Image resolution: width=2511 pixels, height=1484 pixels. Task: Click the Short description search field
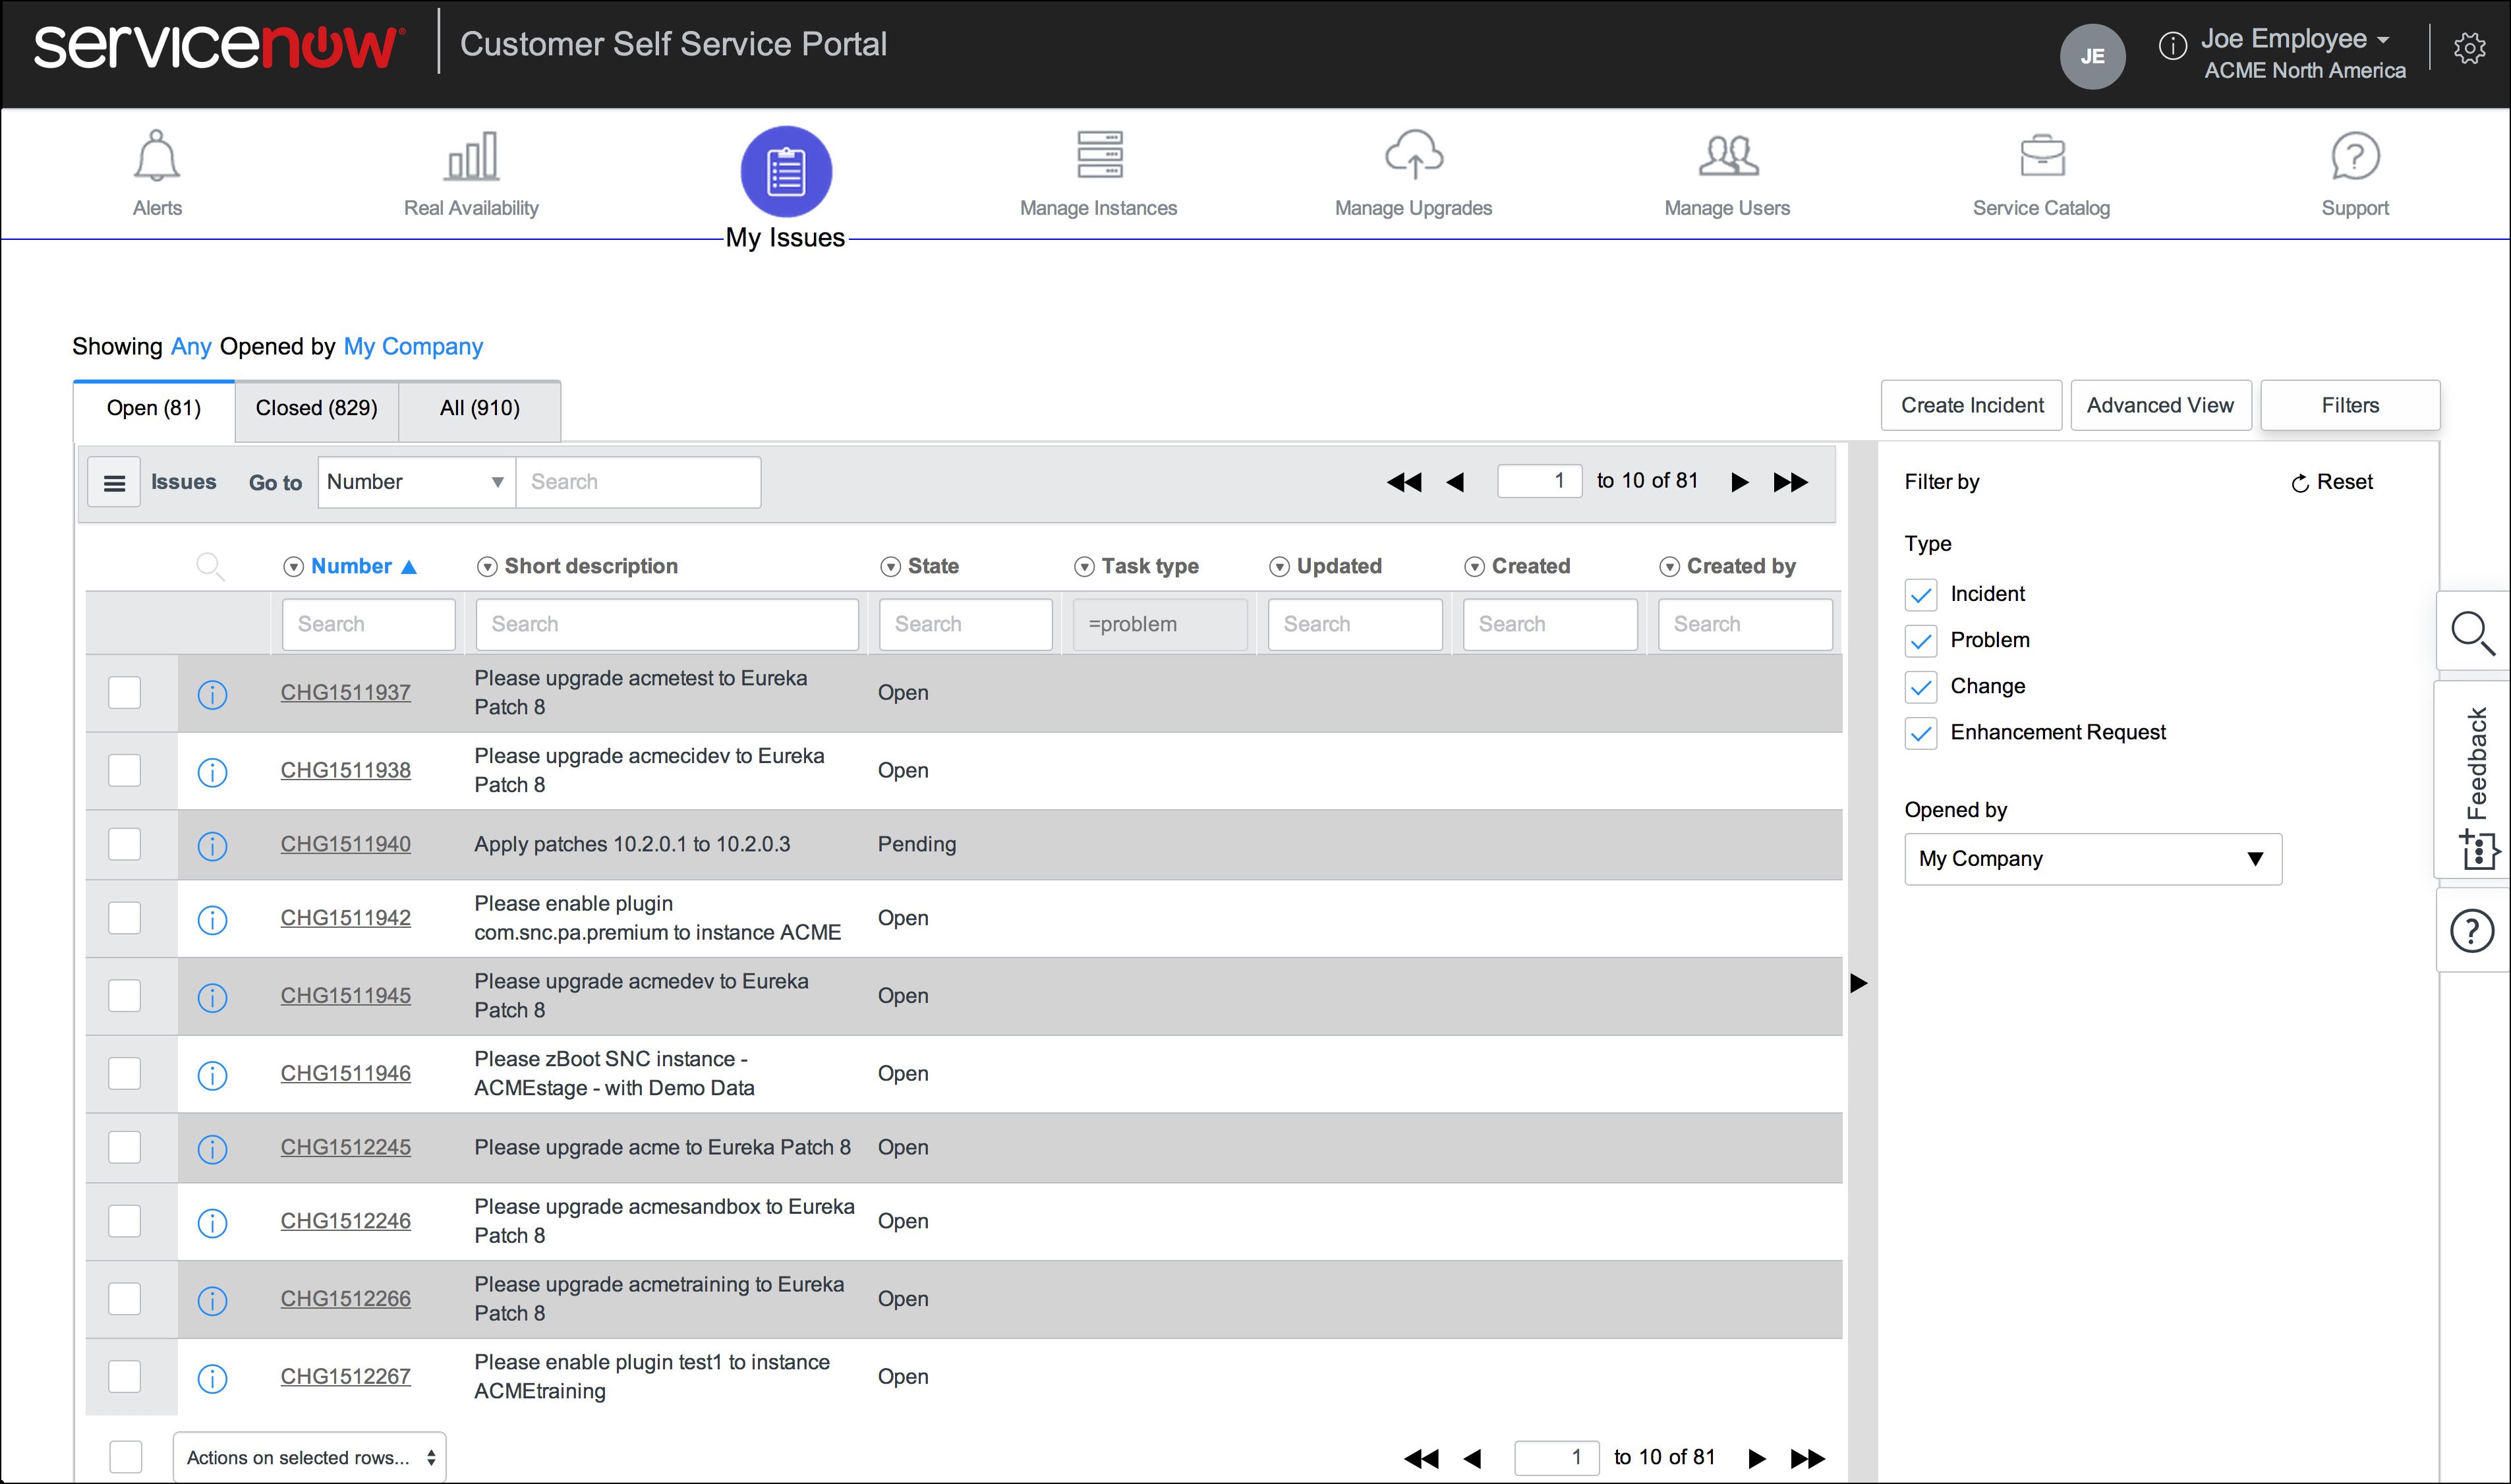pos(667,624)
